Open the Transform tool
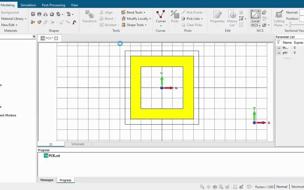 tap(89, 18)
